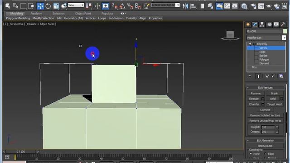Toggle Window/Crossing selection mode
The width and height of the screenshot is (290, 163).
31,6
